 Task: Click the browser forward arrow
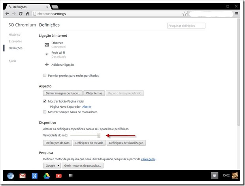(x=14, y=14)
